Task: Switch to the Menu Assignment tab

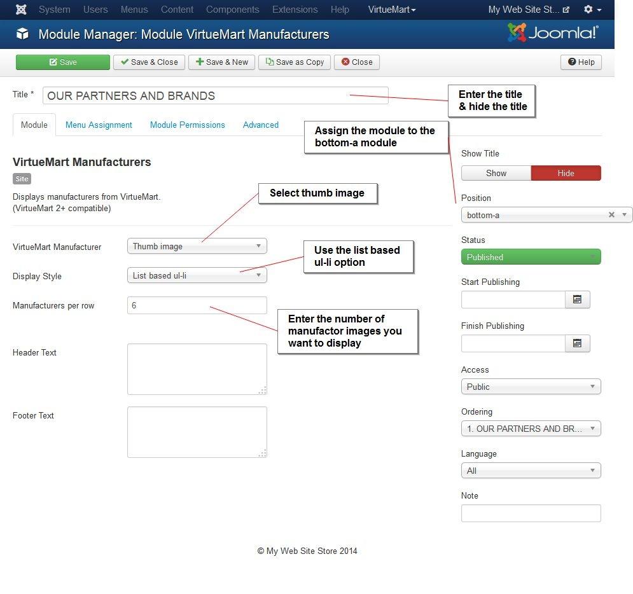Action: point(99,125)
